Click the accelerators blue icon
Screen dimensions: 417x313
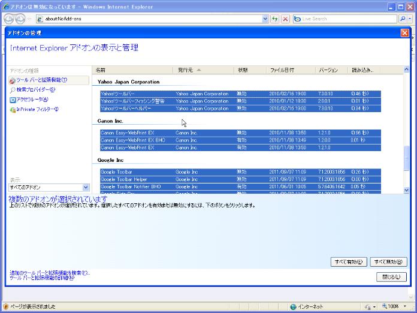[x=13, y=100]
